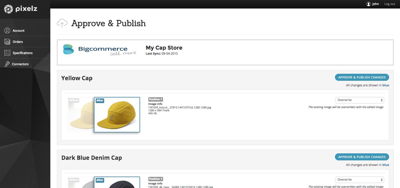The height and width of the screenshot is (188, 400).
Task: Click the Account person icon
Action: coord(7,31)
